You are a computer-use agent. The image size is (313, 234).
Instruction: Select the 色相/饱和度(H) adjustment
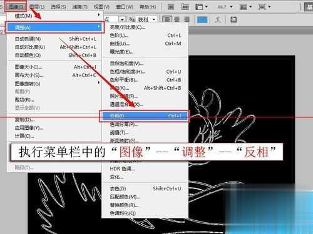pyautogui.click(x=145, y=72)
